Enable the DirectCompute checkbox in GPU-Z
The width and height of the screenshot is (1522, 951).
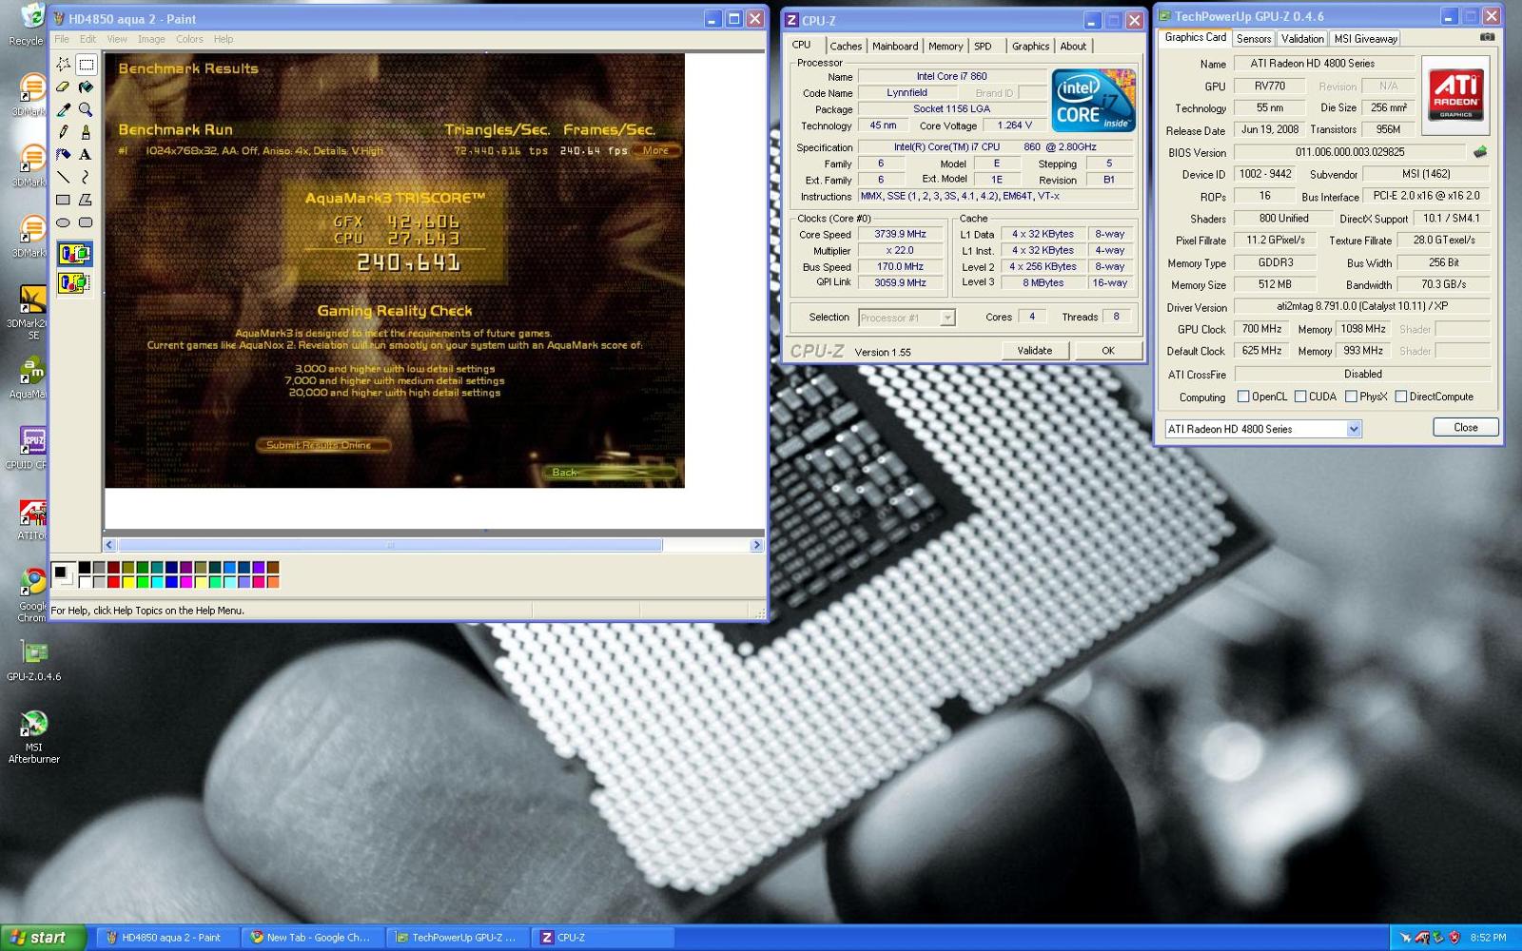coord(1401,397)
